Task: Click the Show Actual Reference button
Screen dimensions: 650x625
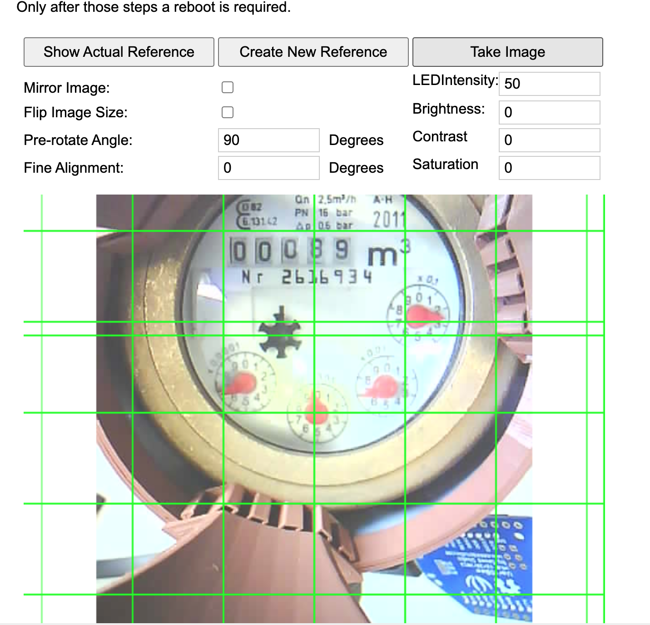Action: 119,52
